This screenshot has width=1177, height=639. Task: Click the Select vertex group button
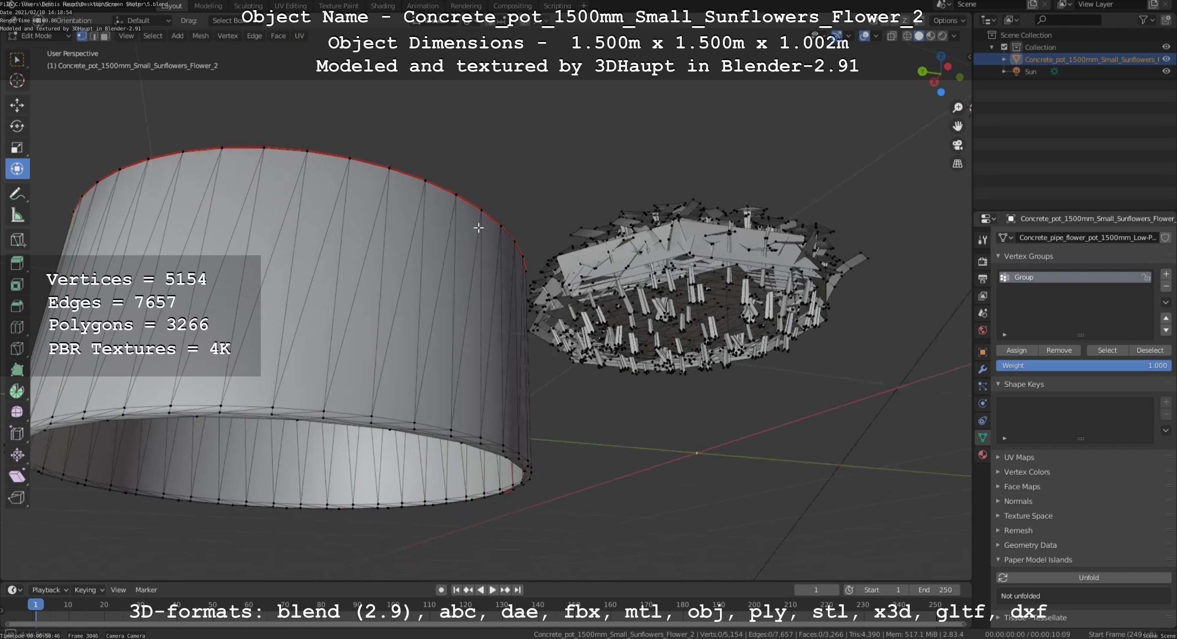click(x=1107, y=350)
